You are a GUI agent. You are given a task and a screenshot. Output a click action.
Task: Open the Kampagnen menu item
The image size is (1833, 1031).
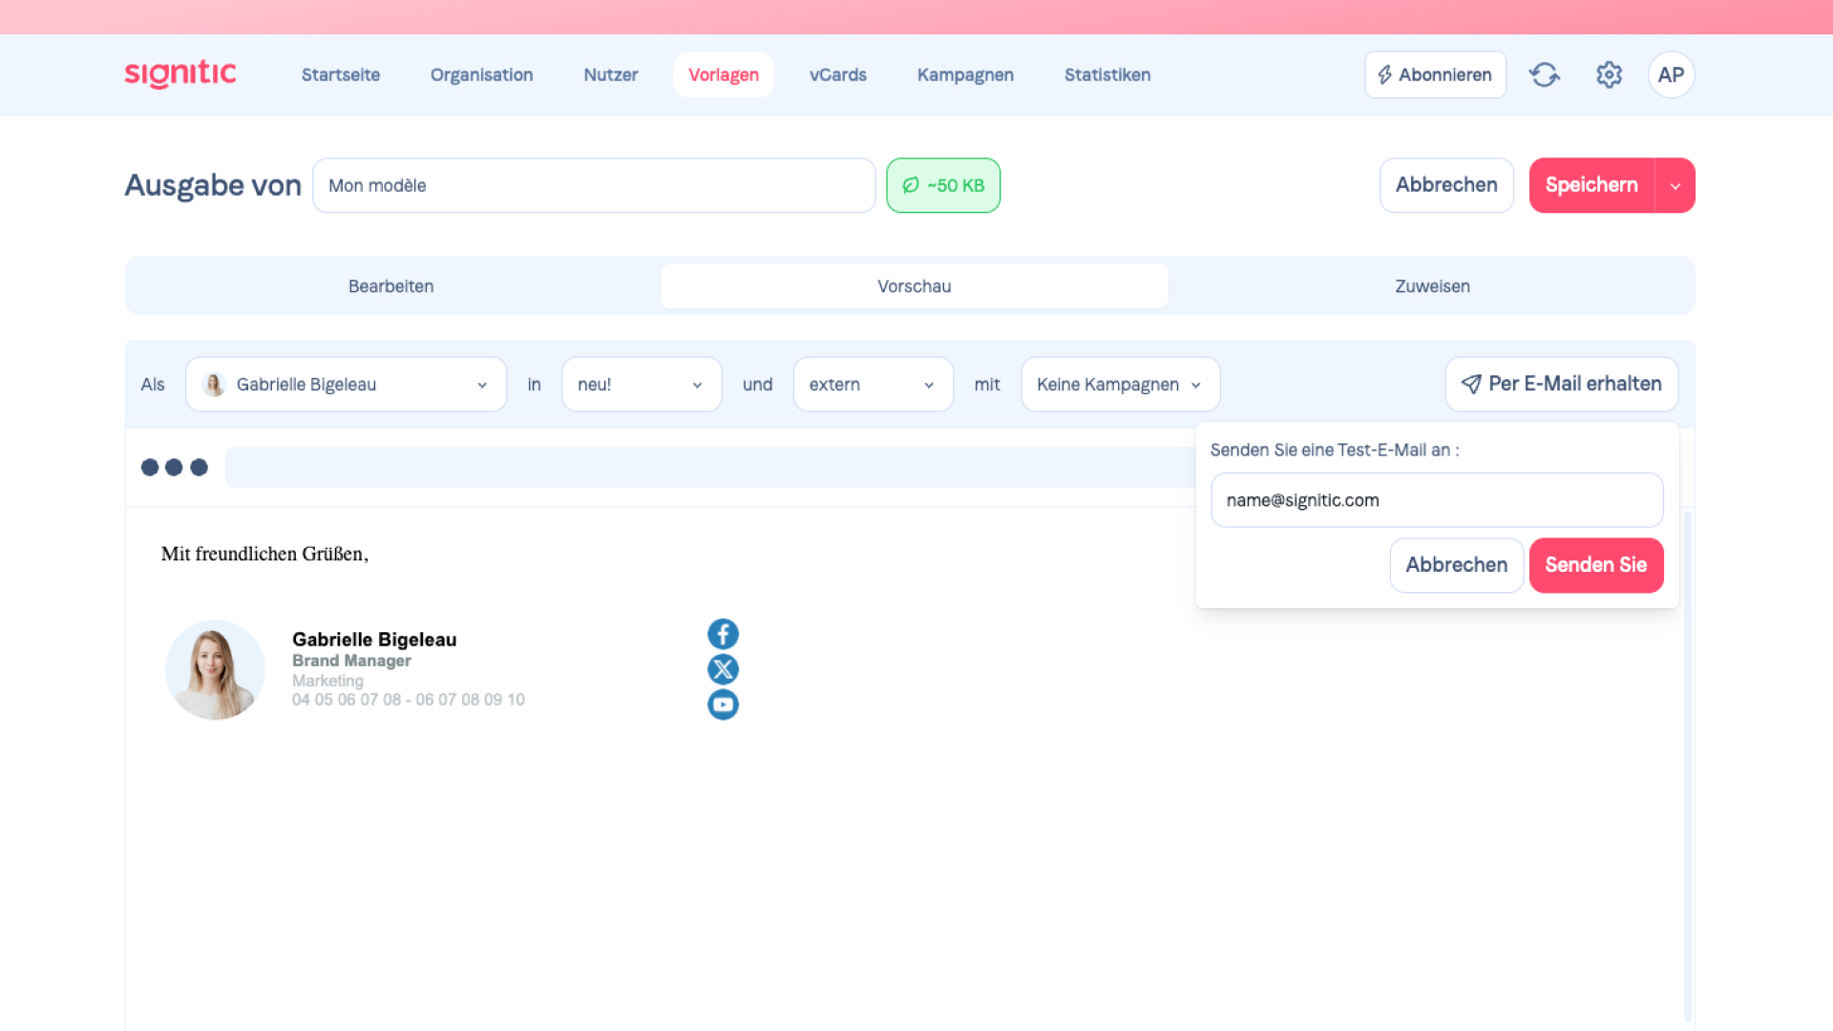point(965,74)
